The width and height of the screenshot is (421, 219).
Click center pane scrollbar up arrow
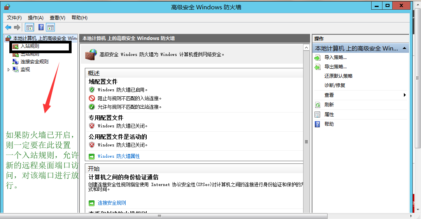(x=306, y=47)
